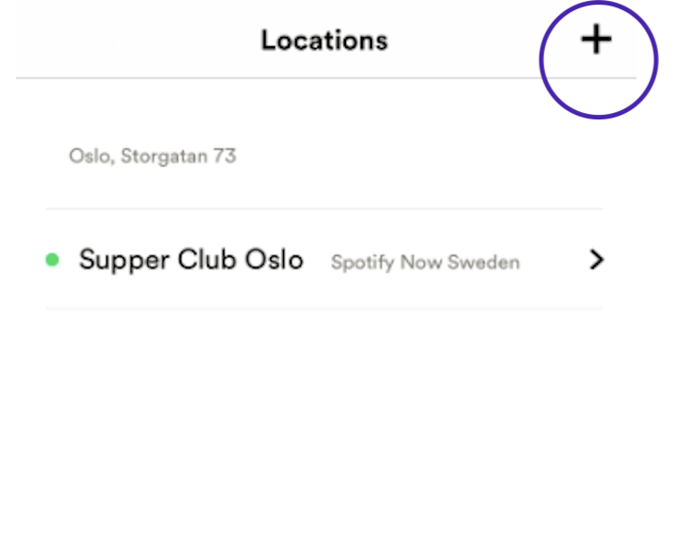This screenshot has height=535, width=696.
Task: Open the Supper Club Oslo location entry
Action: click(x=192, y=260)
